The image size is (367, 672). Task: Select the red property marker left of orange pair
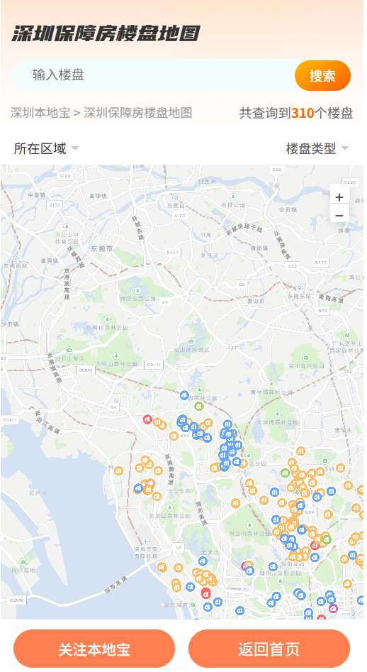[x=147, y=419]
